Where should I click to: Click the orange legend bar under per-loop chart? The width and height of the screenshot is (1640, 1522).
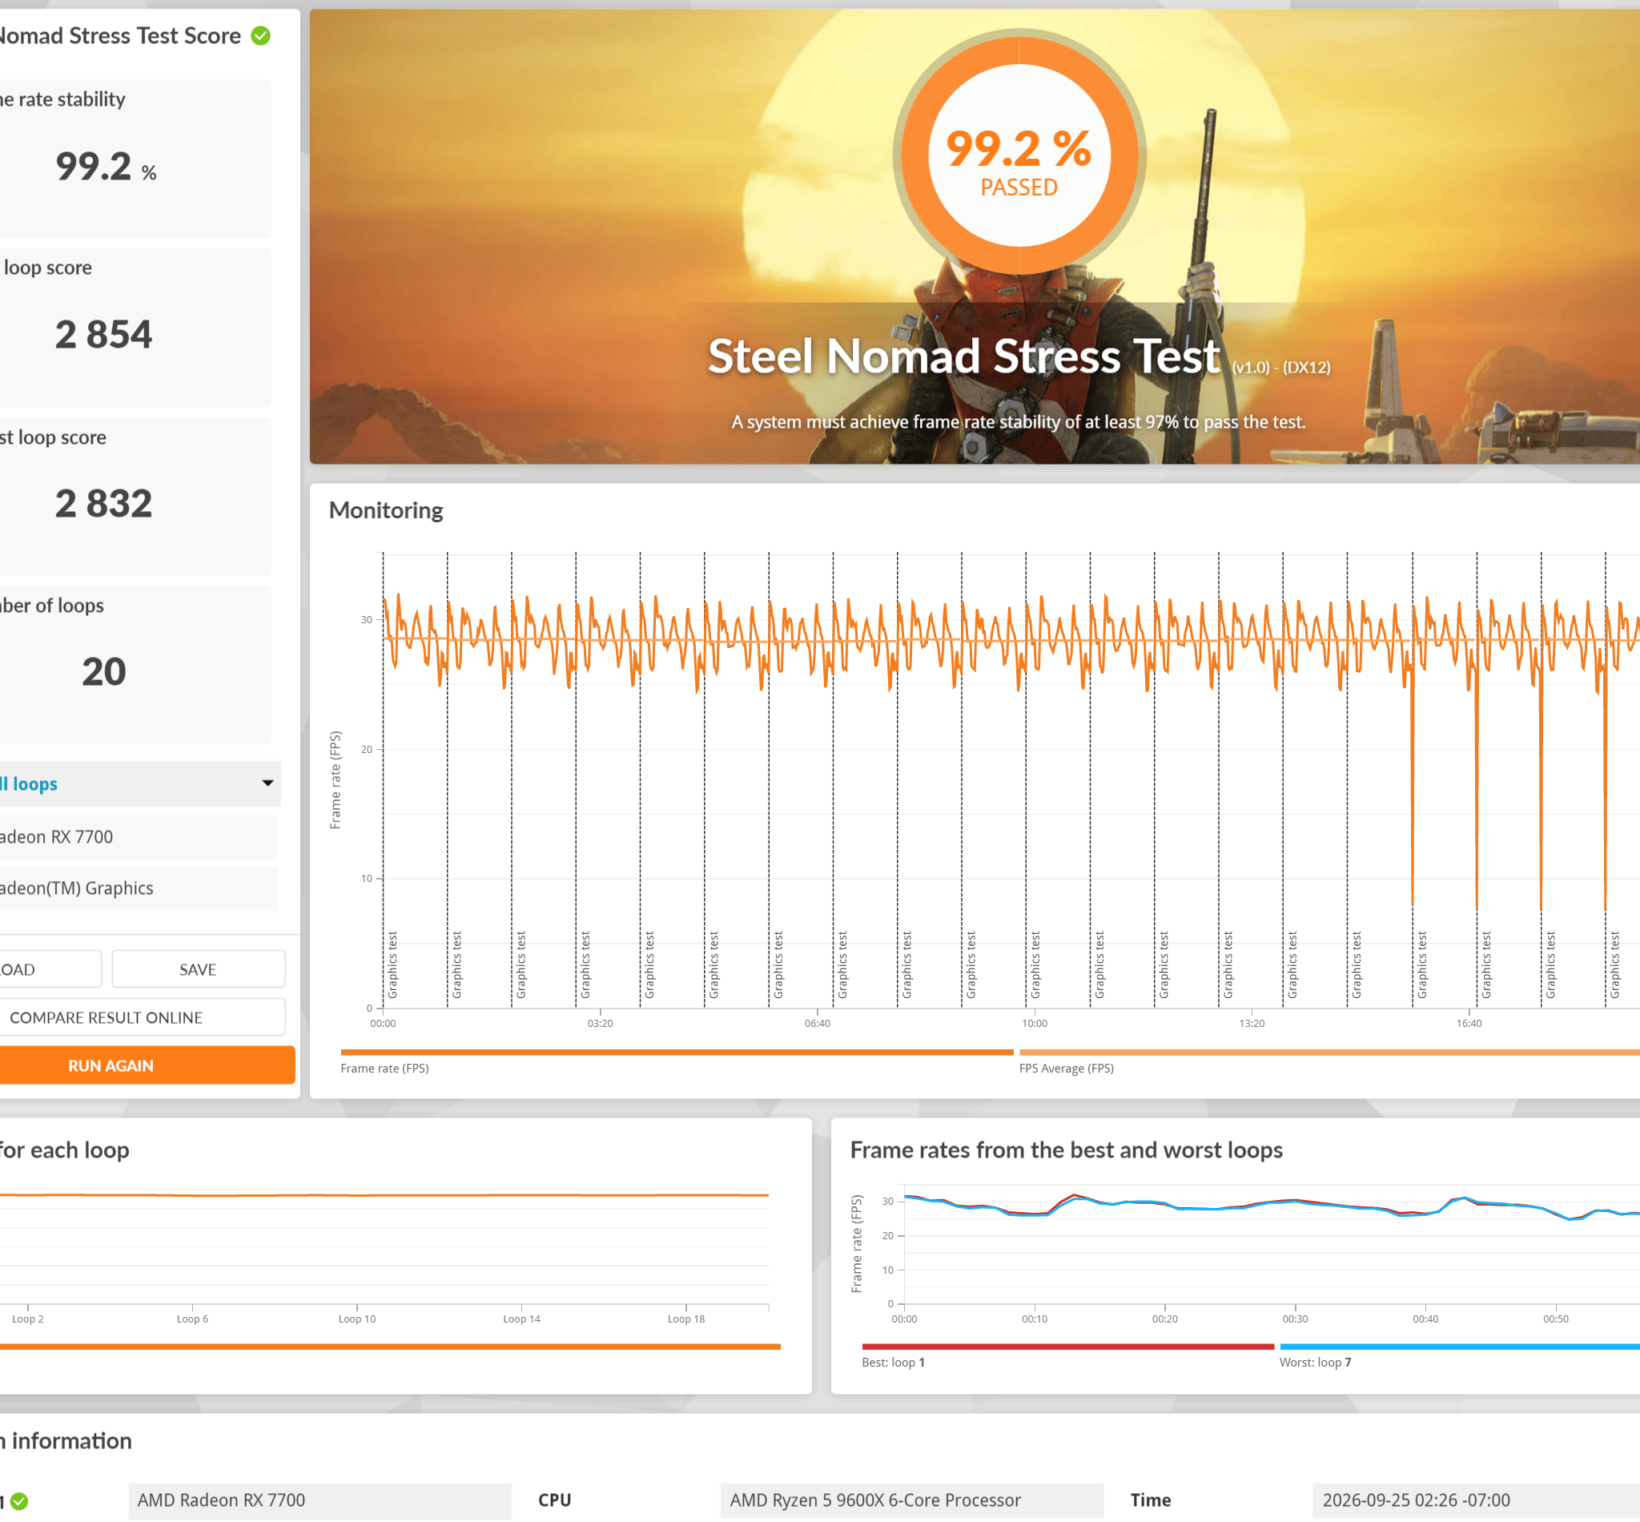pyautogui.click(x=390, y=1347)
